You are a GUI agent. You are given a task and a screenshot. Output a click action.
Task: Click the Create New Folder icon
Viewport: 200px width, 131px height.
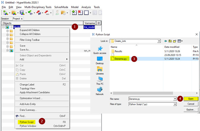pyautogui.click(x=175, y=41)
